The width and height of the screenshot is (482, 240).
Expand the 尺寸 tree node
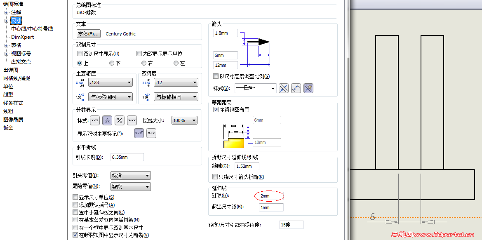pos(7,21)
